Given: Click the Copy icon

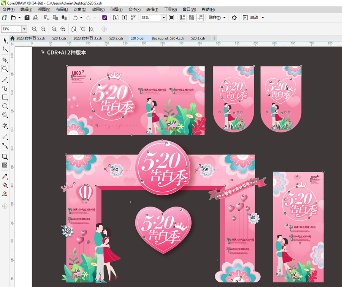Looking at the screenshot, I should (55, 17).
